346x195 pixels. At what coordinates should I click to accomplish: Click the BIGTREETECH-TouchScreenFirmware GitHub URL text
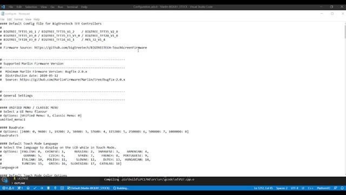90,48
